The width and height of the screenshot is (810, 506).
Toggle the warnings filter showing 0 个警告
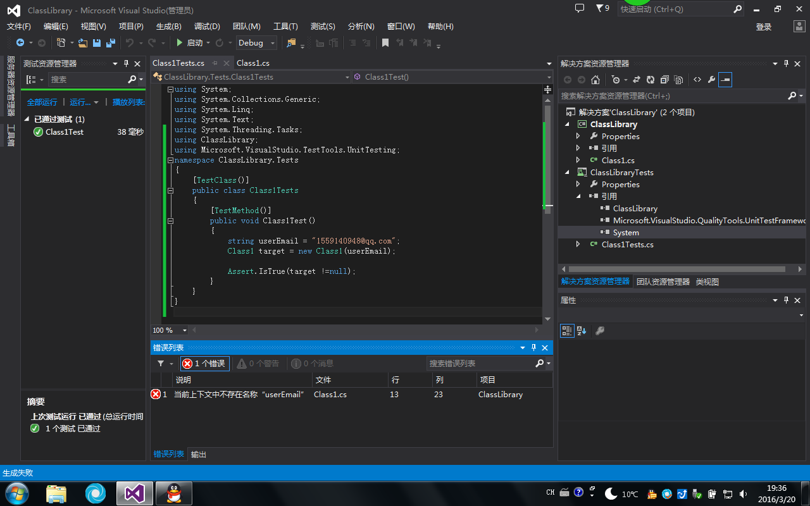[x=258, y=364]
